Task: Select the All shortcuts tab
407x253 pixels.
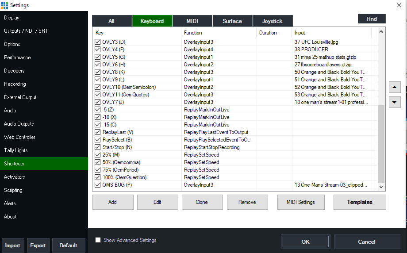Action: [111, 21]
